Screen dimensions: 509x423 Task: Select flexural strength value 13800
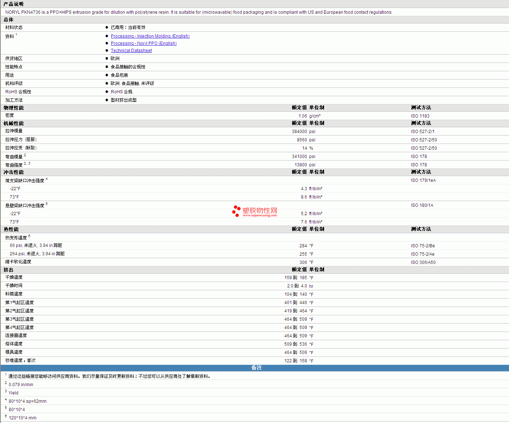click(301, 165)
